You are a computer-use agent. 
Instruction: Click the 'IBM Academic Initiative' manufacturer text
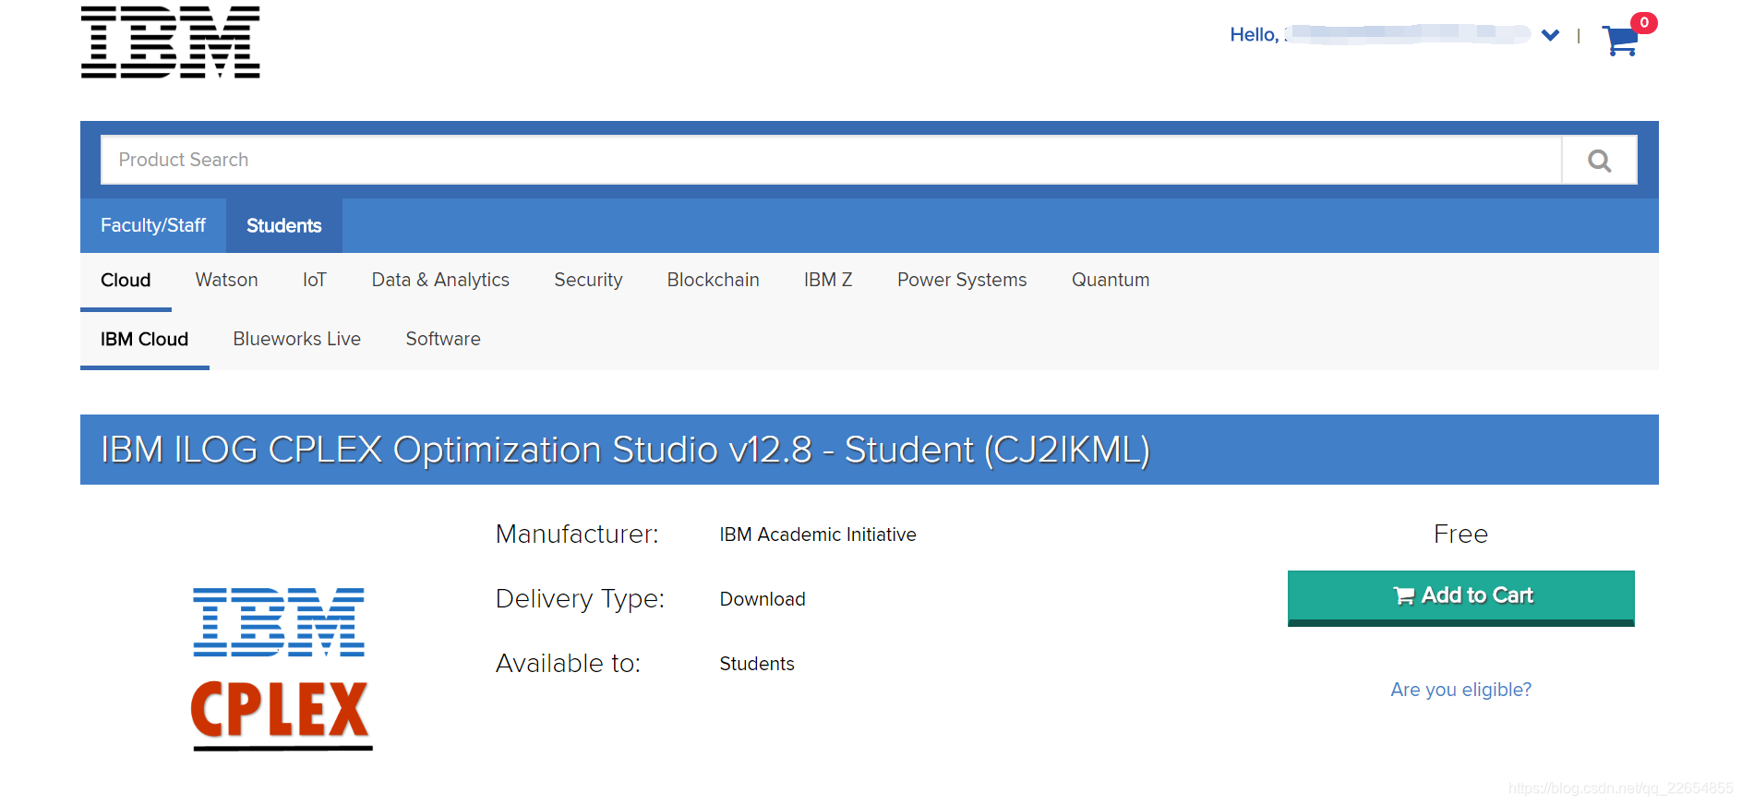tap(818, 535)
